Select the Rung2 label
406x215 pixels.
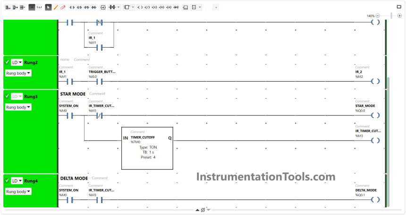[x=31, y=63]
